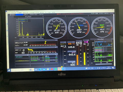Viewport: 123px width, 92px height.
Task: Click the taskbar search box
Action: pos(23,70)
